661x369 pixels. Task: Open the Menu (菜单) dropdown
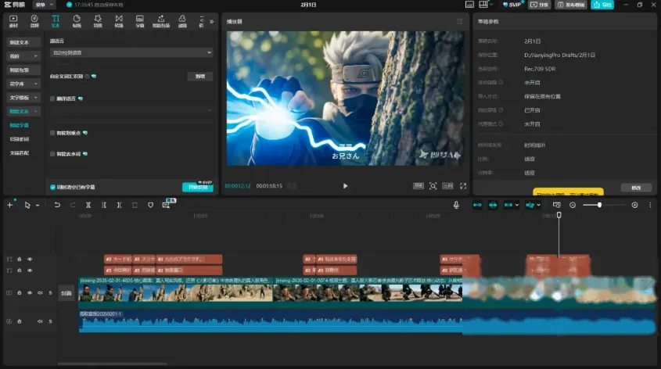[45, 5]
